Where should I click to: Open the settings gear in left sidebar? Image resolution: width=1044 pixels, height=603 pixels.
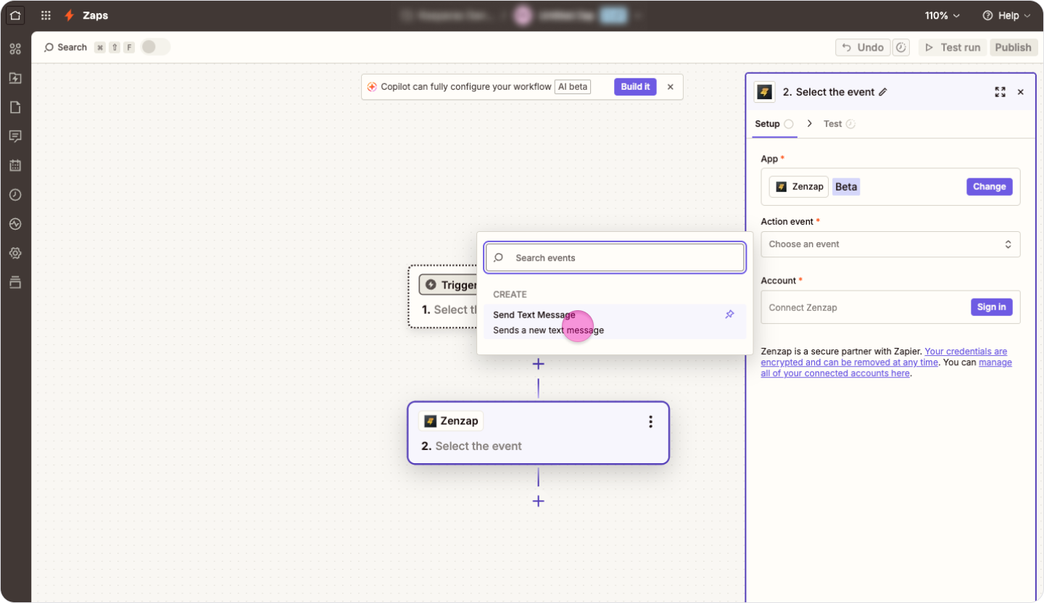pyautogui.click(x=15, y=253)
